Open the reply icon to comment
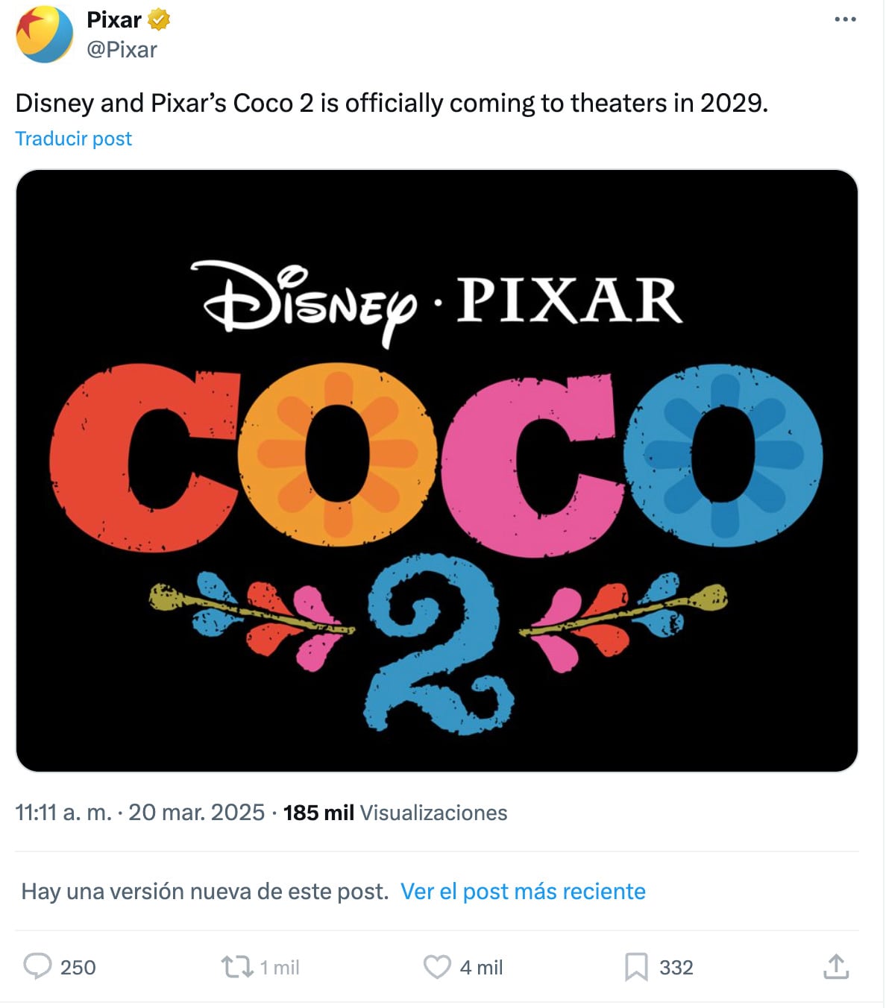Image resolution: width=886 pixels, height=1008 pixels. click(x=39, y=967)
